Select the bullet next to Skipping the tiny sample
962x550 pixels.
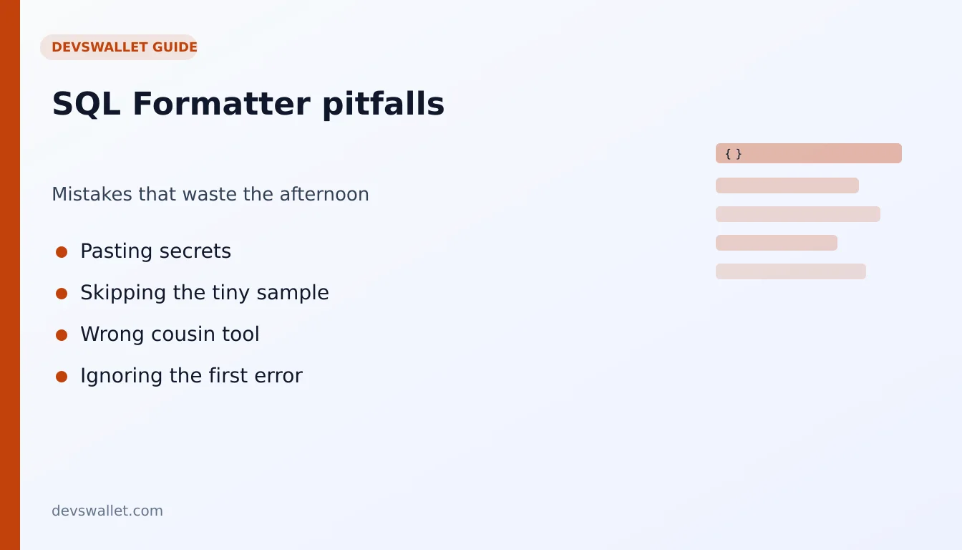coord(62,294)
